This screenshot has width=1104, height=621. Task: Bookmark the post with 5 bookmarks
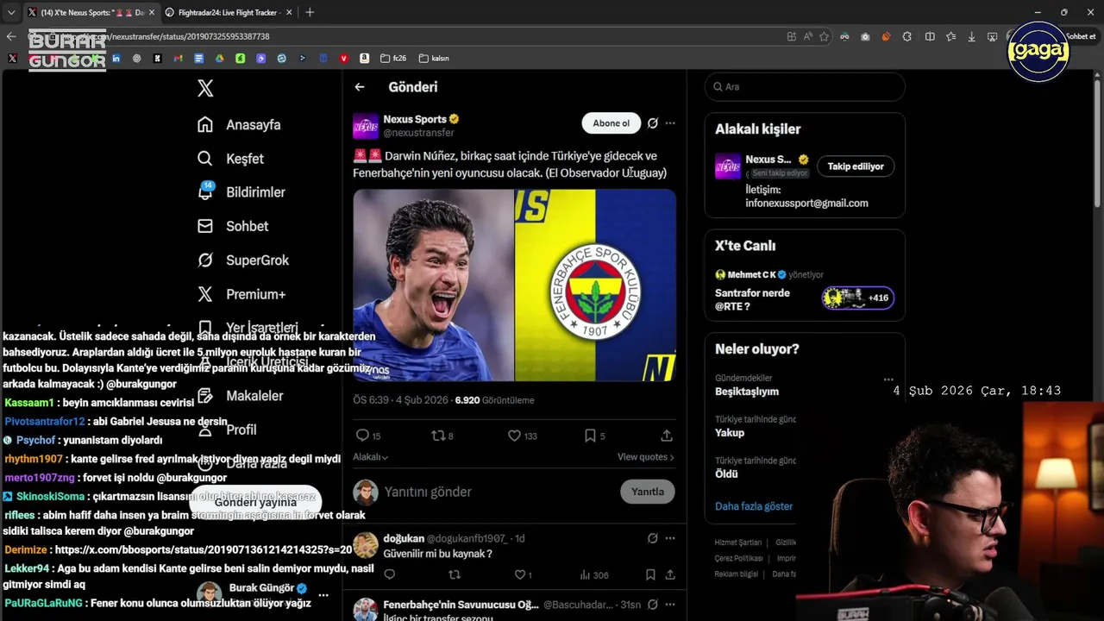point(594,436)
